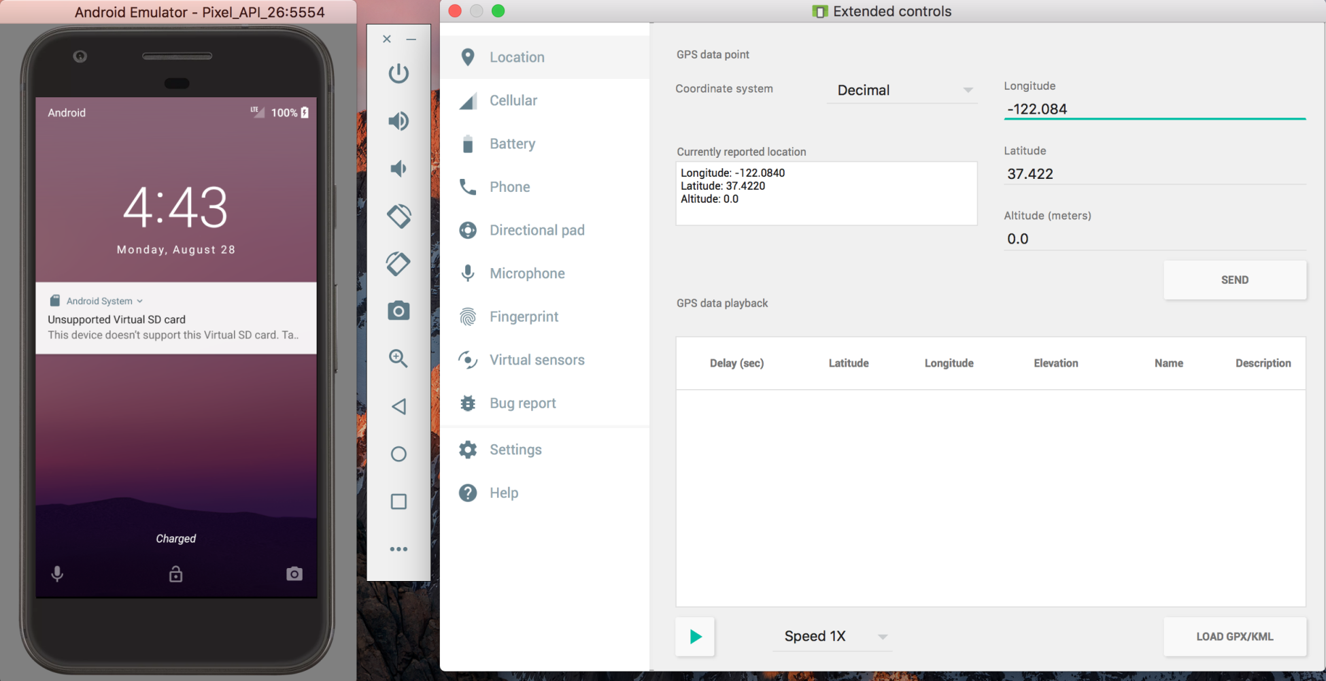This screenshot has width=1326, height=681.
Task: Open camera shortcut on lock screen
Action: [294, 574]
